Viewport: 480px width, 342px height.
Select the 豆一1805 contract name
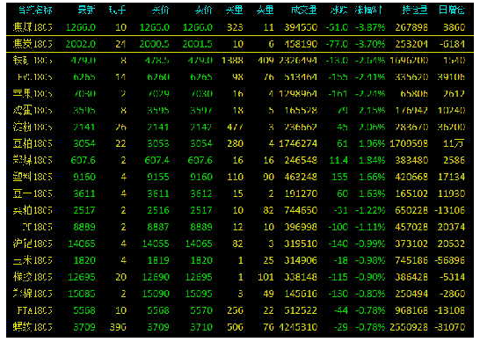[33, 193]
